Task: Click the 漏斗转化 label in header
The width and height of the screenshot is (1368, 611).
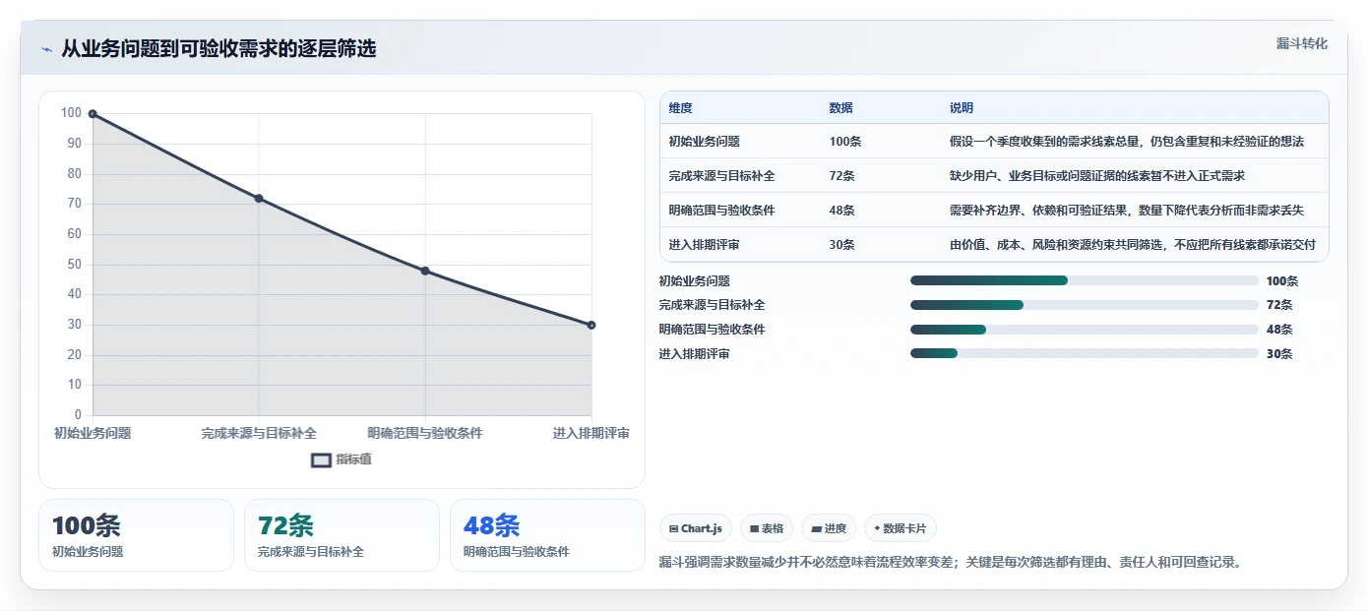Action: 1302,44
